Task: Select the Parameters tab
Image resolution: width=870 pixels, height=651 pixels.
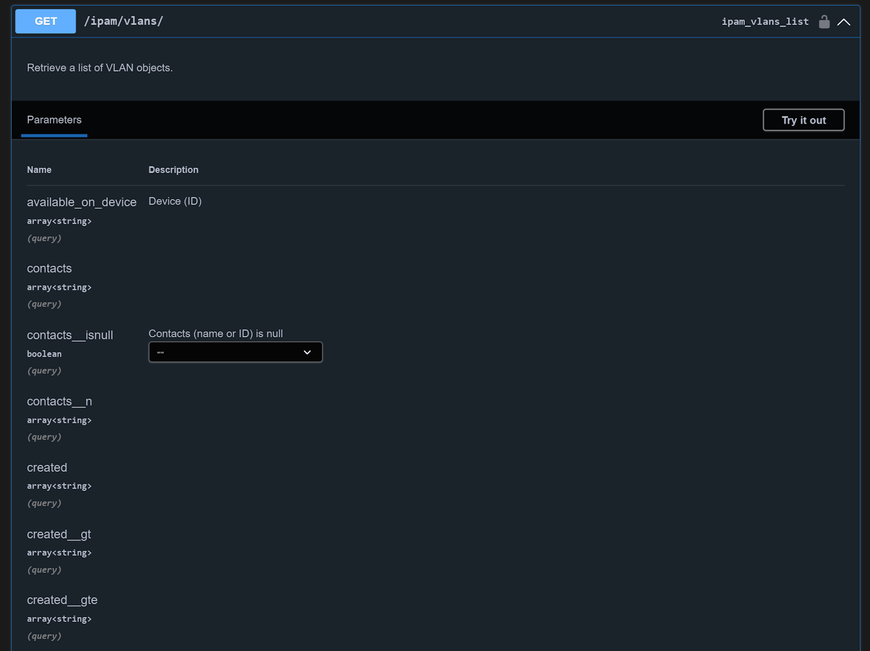Action: pyautogui.click(x=54, y=120)
